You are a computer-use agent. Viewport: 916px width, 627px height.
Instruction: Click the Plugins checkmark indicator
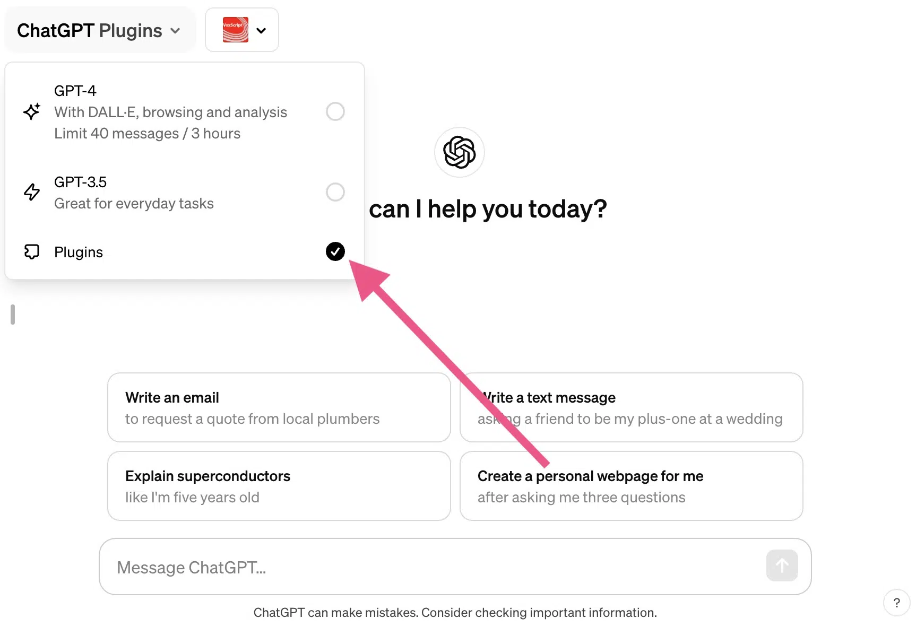[335, 251]
